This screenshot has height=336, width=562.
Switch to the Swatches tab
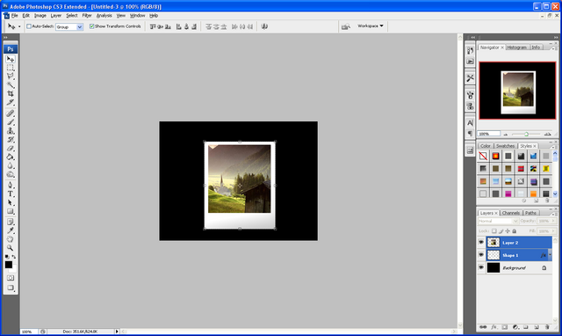(505, 146)
